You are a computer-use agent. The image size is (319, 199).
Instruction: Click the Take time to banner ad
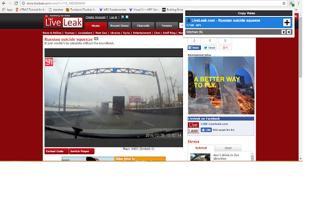[x=114, y=159]
